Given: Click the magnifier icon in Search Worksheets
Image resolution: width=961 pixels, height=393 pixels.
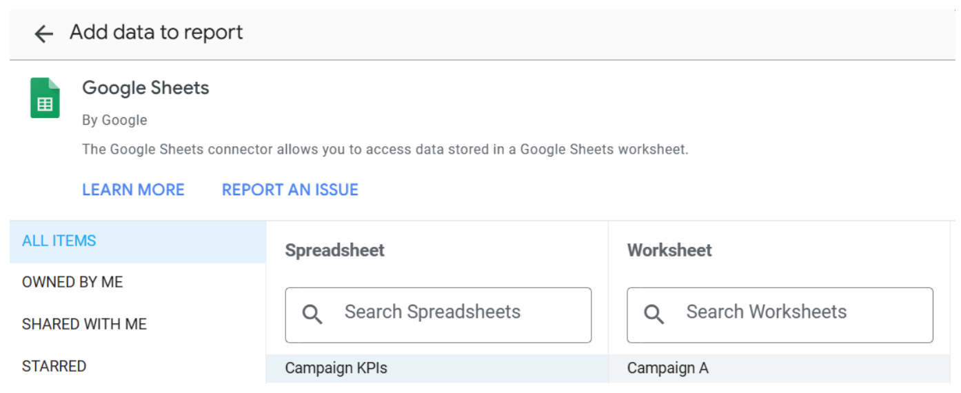Looking at the screenshot, I should tap(654, 314).
